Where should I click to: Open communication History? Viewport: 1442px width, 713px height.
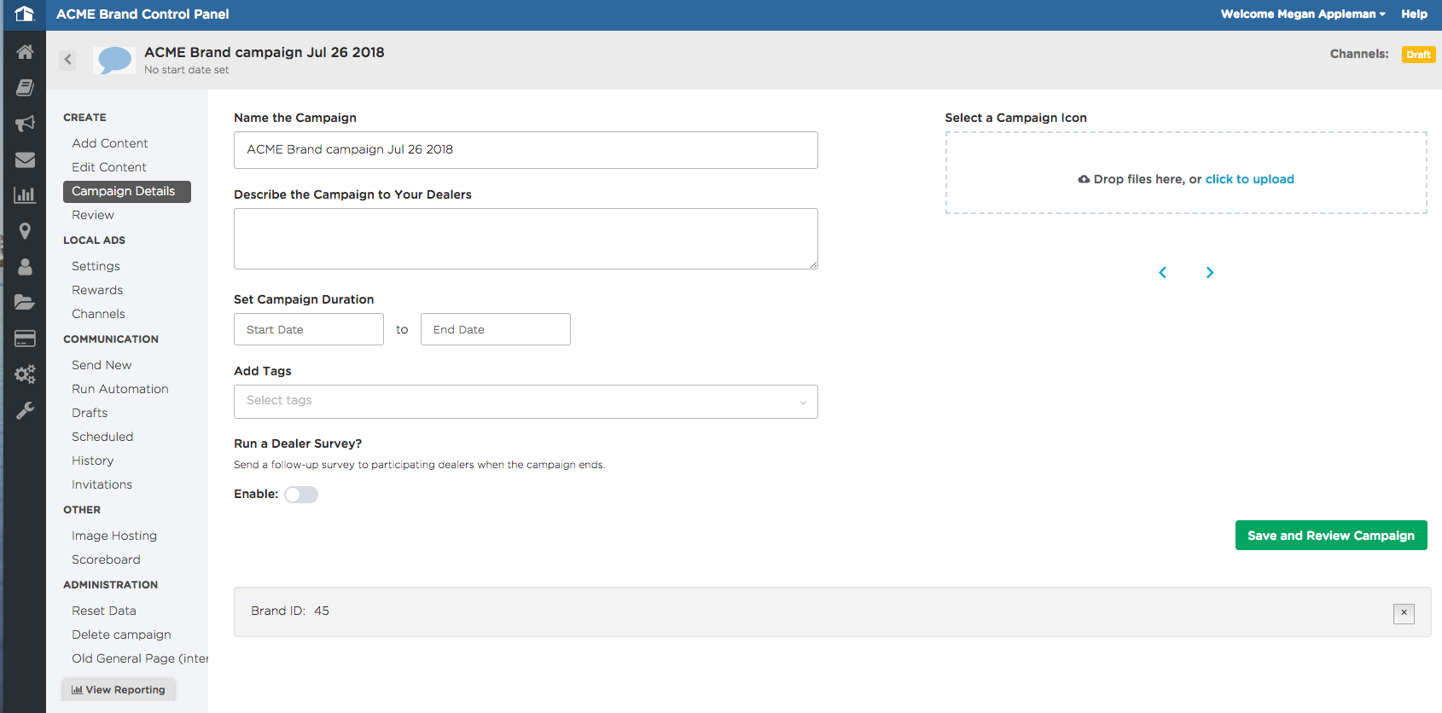92,461
